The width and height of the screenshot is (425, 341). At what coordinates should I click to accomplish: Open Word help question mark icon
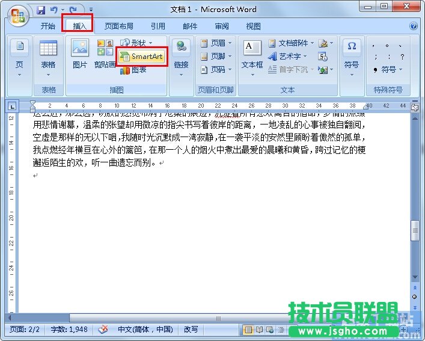(x=414, y=26)
